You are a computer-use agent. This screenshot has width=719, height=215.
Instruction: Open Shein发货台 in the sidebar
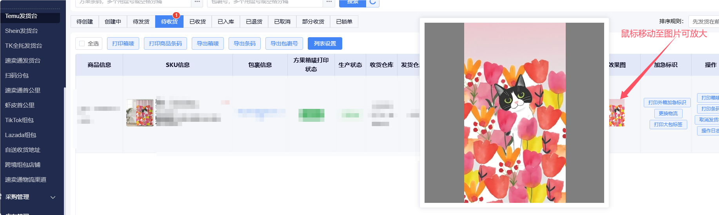[x=22, y=31]
